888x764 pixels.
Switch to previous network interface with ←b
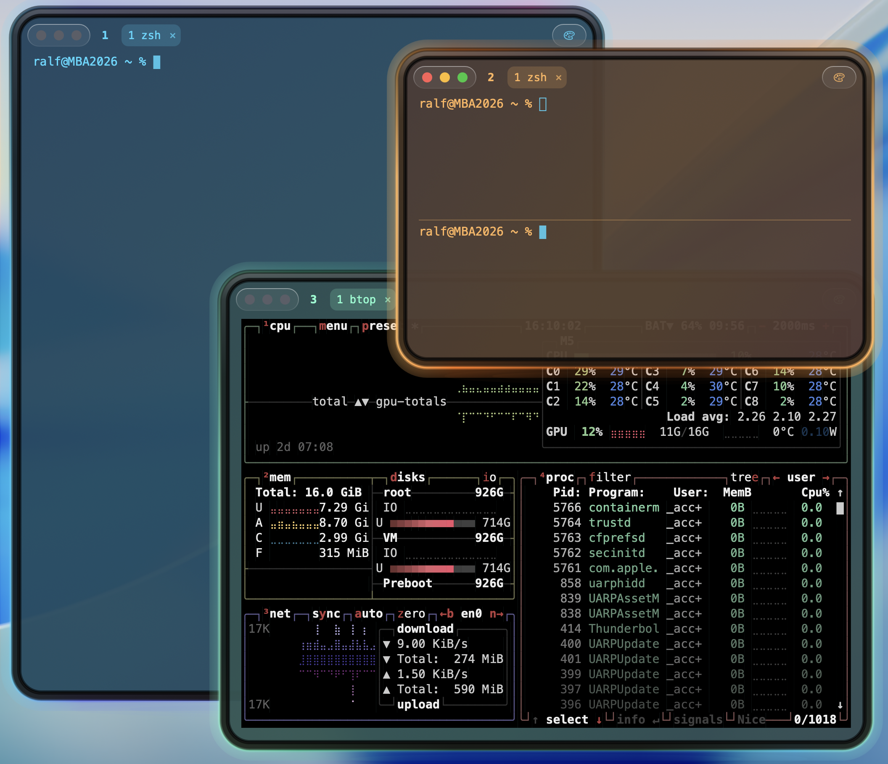pos(447,613)
